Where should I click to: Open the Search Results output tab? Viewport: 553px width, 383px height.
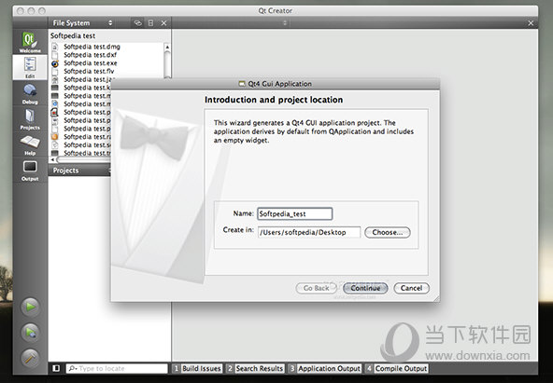pyautogui.click(x=255, y=368)
